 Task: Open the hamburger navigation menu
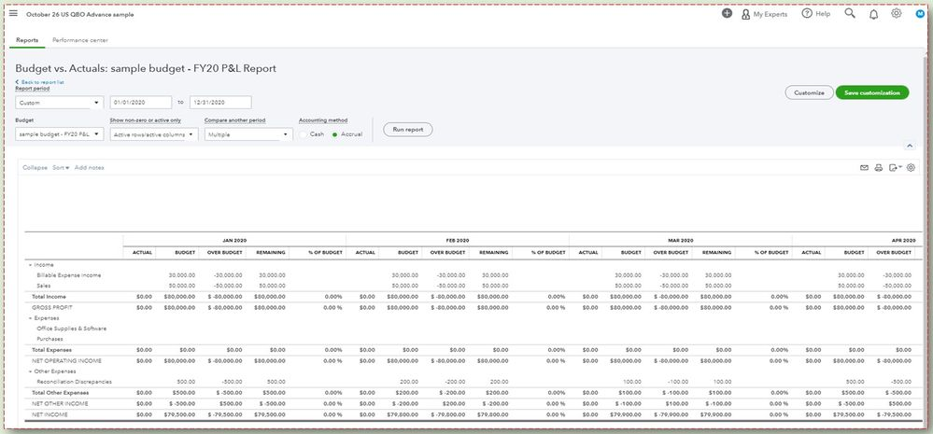point(13,14)
